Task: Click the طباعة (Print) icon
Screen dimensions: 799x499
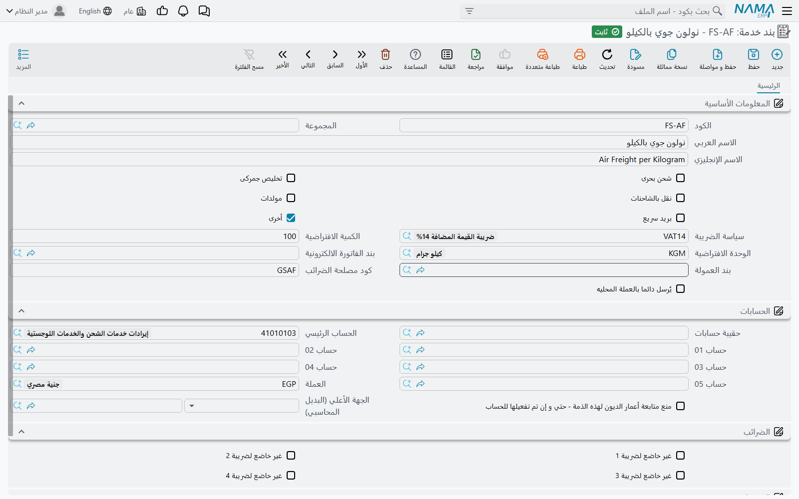Action: 579,54
